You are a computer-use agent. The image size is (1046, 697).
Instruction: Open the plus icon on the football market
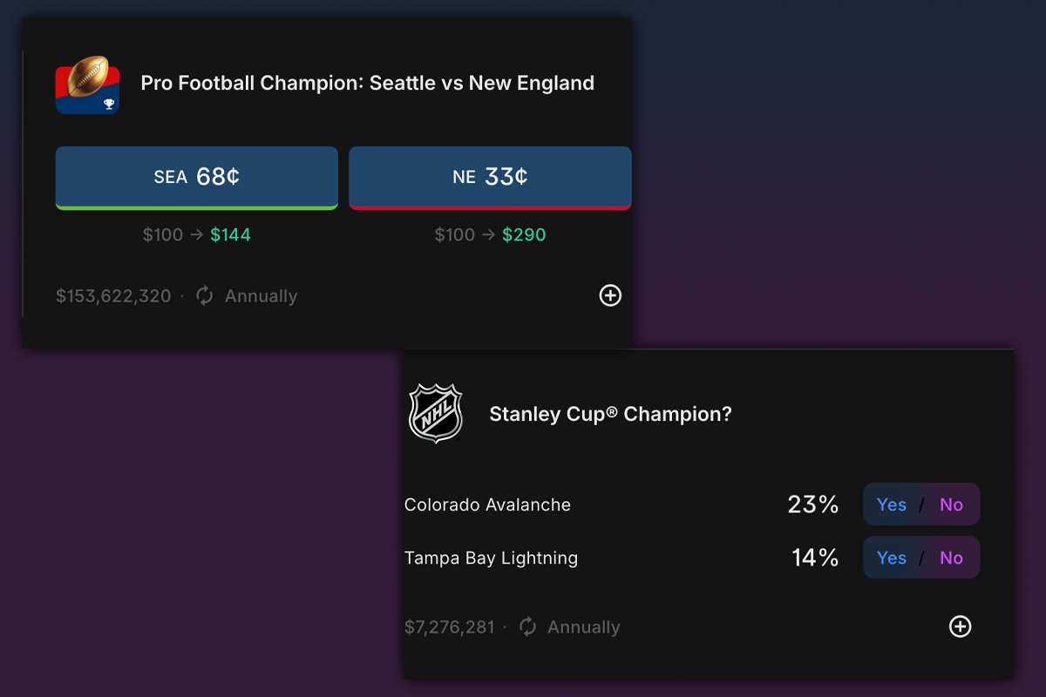tap(610, 295)
